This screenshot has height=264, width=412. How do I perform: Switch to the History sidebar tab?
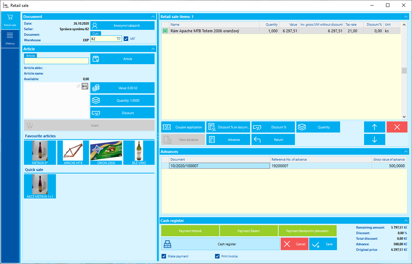click(10, 39)
